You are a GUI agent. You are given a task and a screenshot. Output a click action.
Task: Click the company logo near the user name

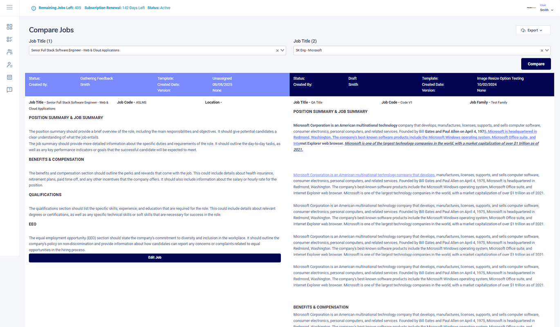pyautogui.click(x=531, y=8)
